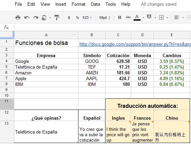The image size is (191, 144).
Task: Open the docs.google.com support link
Action: [135, 44]
